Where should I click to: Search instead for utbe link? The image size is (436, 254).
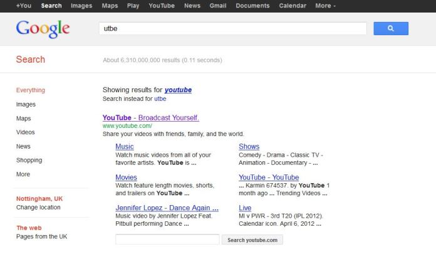[160, 99]
